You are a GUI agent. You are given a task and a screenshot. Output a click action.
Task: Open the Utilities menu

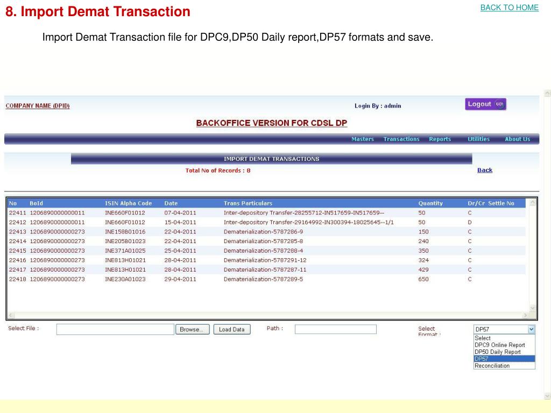point(478,139)
